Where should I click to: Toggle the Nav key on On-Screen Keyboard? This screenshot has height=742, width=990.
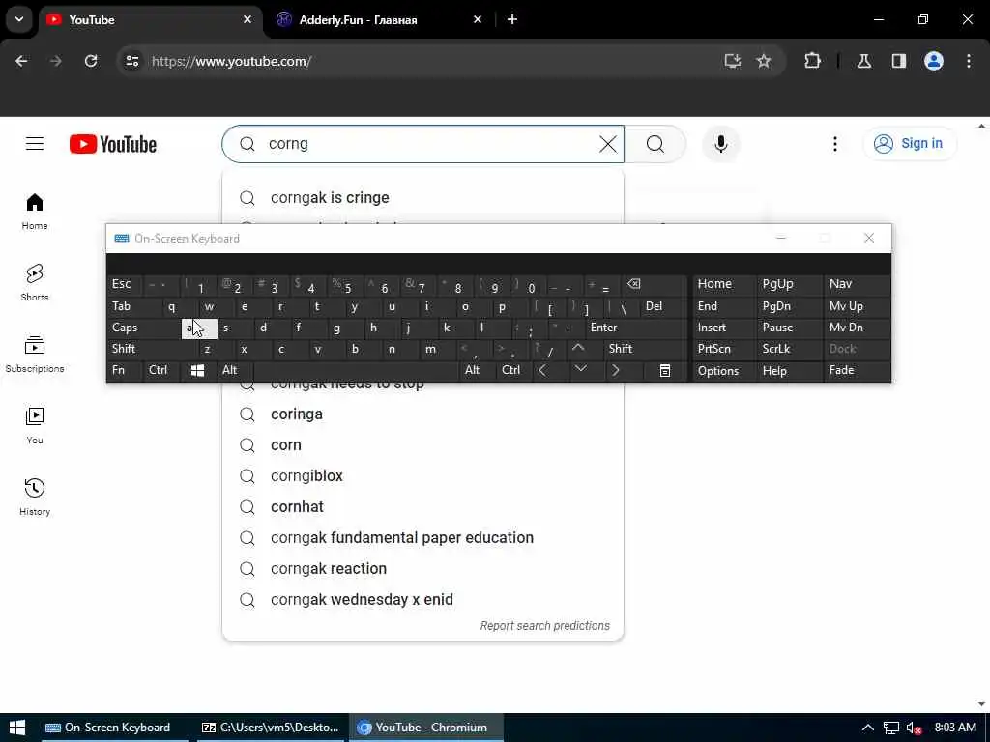pos(857,285)
